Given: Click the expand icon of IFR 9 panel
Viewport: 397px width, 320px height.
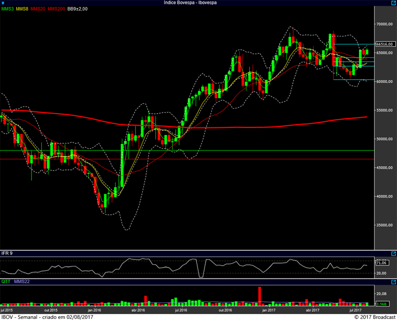Looking at the screenshot, I should click(393, 253).
